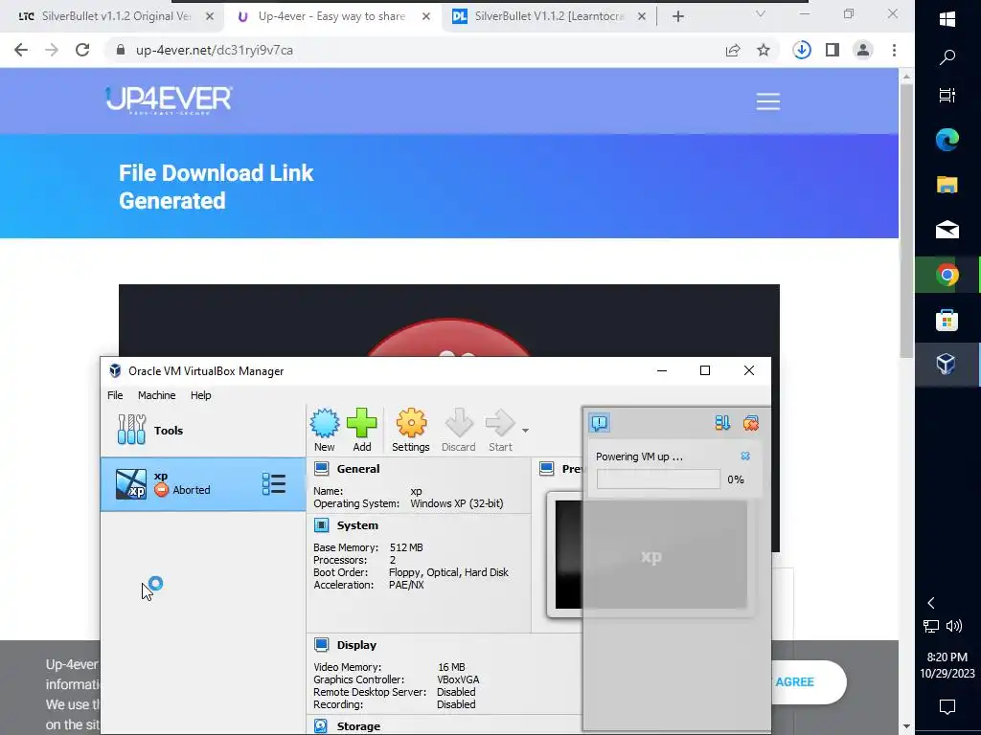Click the Start arrow icon in VirtualBox
The height and width of the screenshot is (735, 981).
pyautogui.click(x=500, y=430)
